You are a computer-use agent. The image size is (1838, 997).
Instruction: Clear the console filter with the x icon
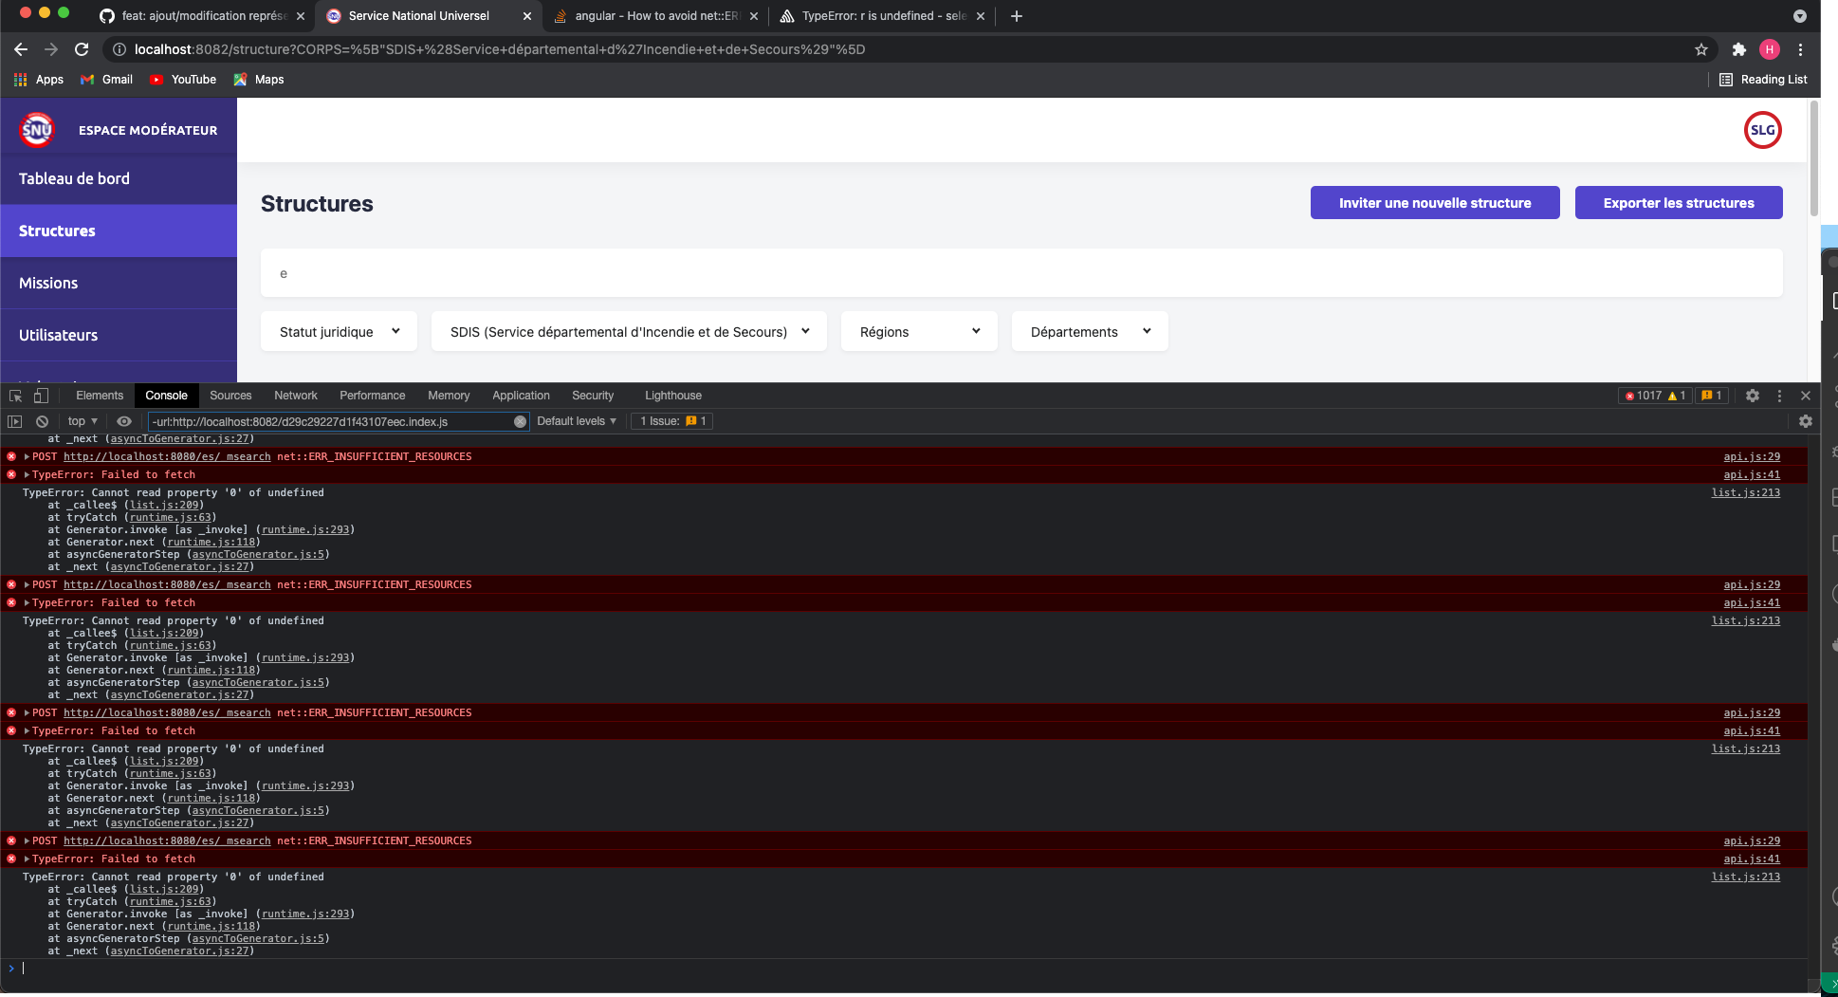pyautogui.click(x=521, y=421)
